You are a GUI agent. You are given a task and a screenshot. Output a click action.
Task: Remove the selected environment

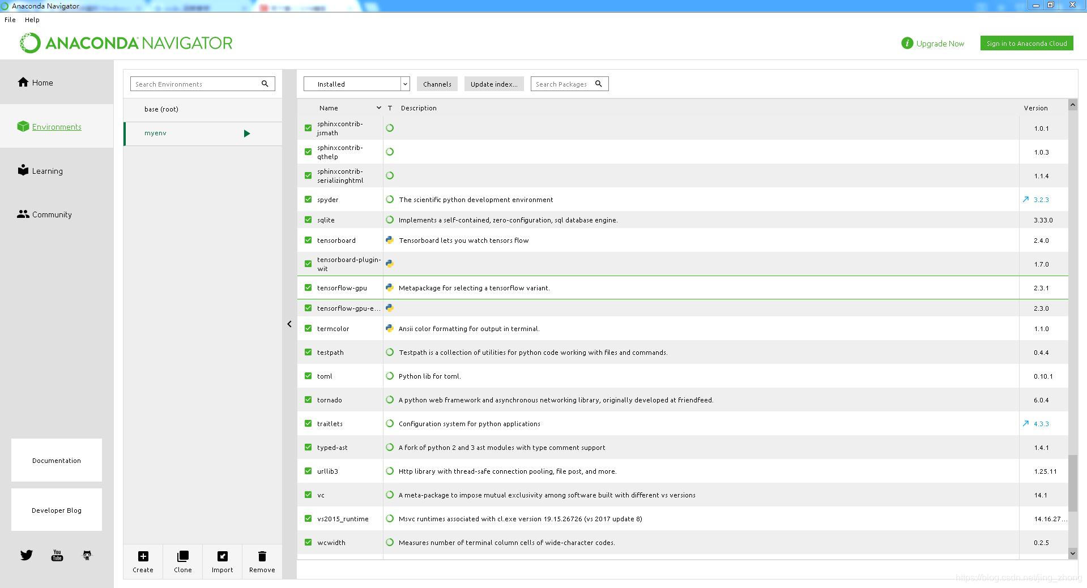(x=262, y=562)
